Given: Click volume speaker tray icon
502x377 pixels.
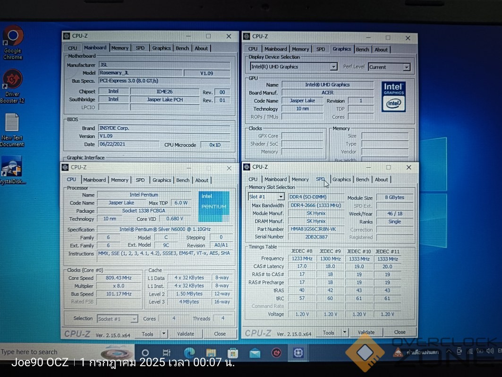Looking at the screenshot, I should tap(490, 351).
